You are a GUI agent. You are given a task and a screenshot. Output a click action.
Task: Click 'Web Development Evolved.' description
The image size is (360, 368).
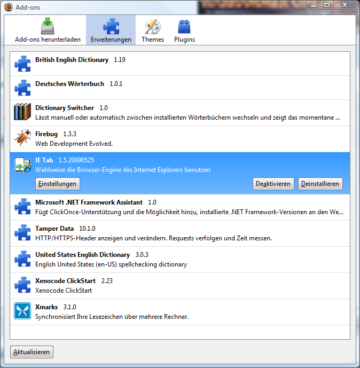(x=74, y=144)
